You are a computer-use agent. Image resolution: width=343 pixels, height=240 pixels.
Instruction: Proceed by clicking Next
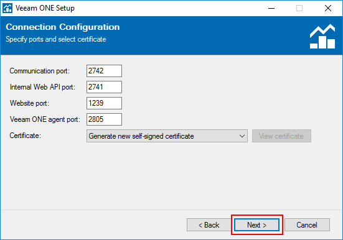pyautogui.click(x=257, y=224)
